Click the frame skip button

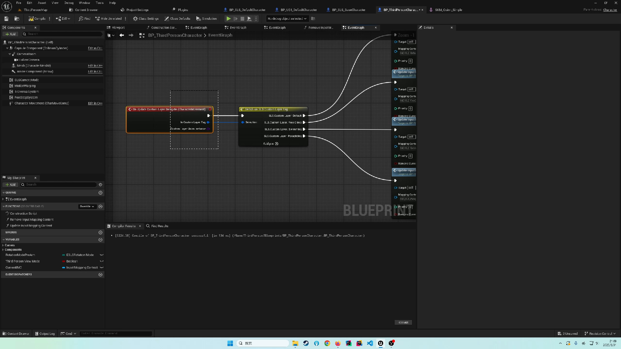point(235,19)
